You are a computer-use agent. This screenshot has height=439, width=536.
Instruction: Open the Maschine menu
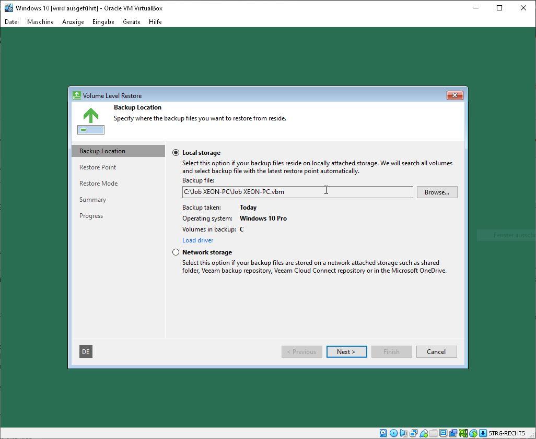[x=40, y=22]
